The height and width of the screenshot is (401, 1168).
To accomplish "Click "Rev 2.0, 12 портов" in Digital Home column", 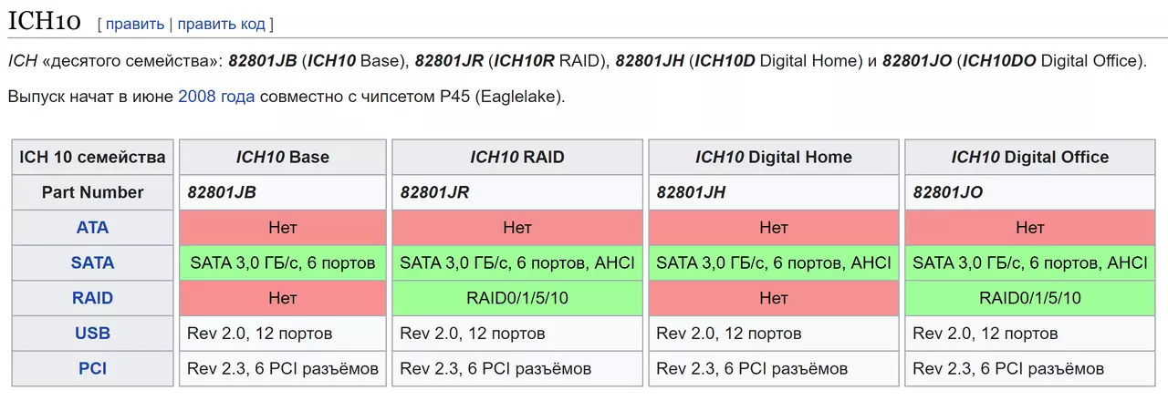I will [x=774, y=334].
